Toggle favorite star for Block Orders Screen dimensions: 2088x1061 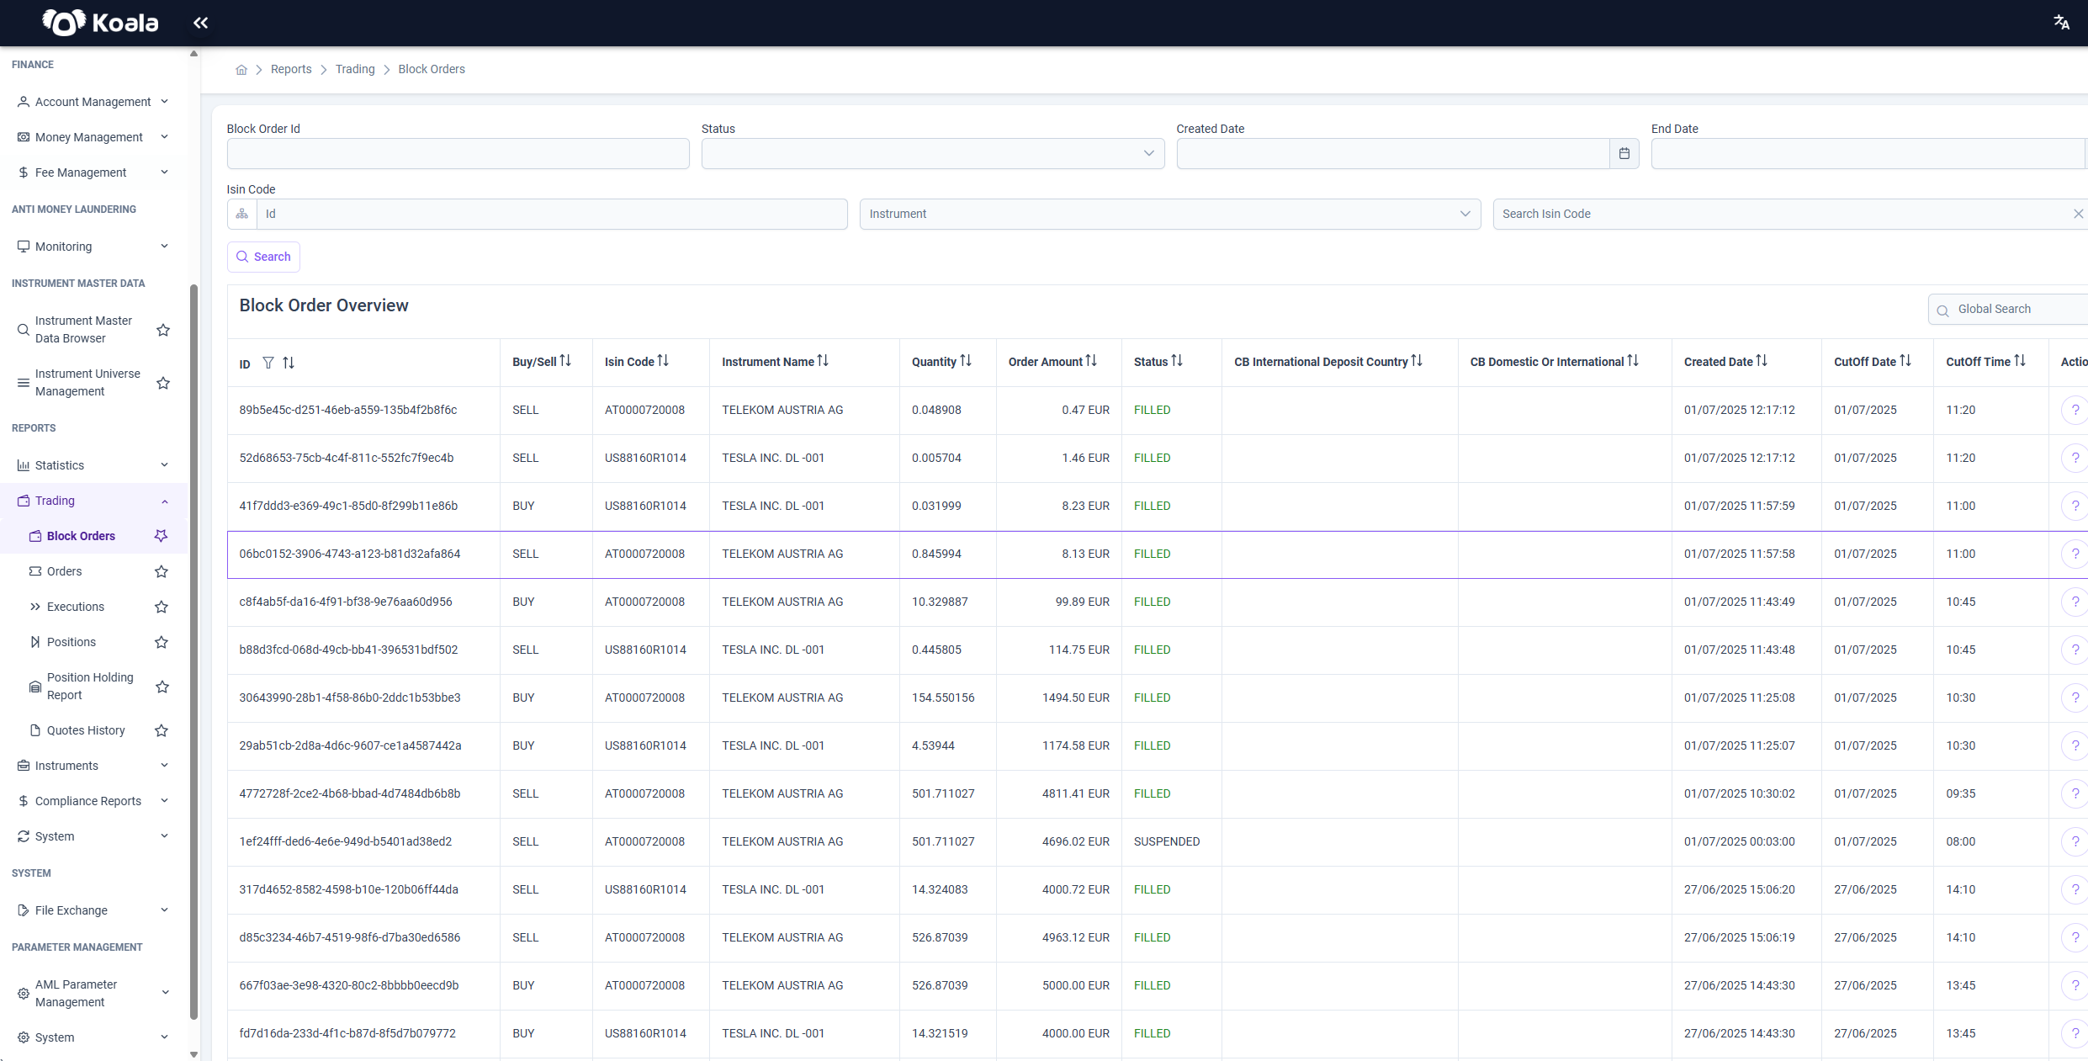(x=162, y=536)
